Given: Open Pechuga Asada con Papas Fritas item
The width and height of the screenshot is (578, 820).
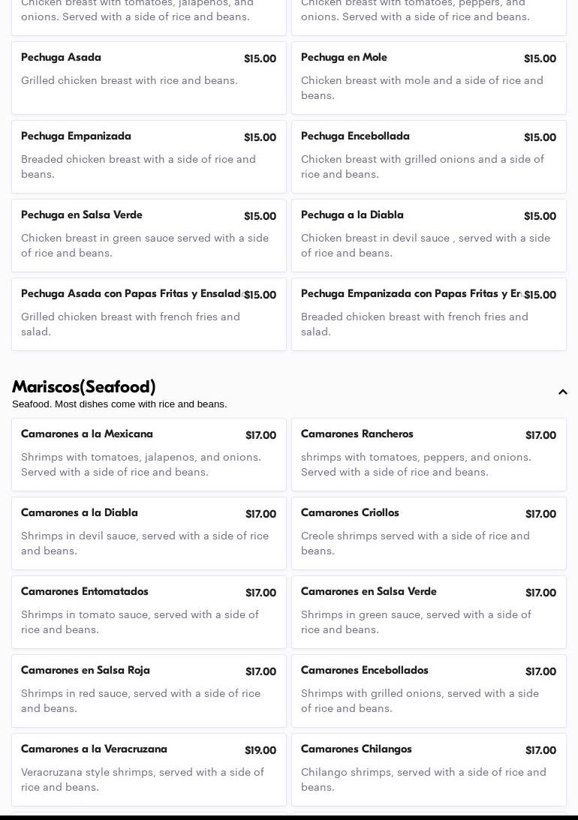Looking at the screenshot, I should point(149,314).
